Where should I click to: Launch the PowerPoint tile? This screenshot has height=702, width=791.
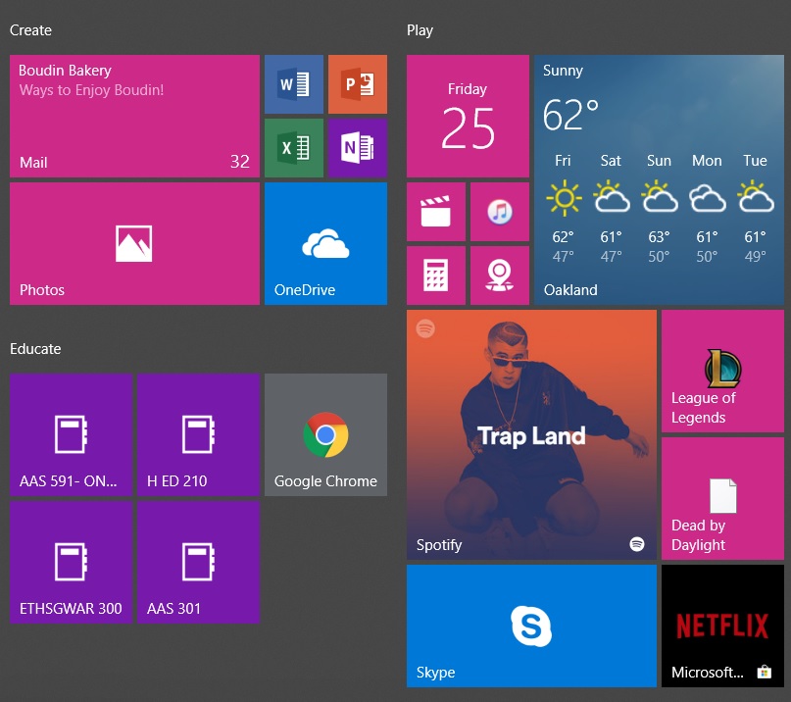click(x=358, y=84)
